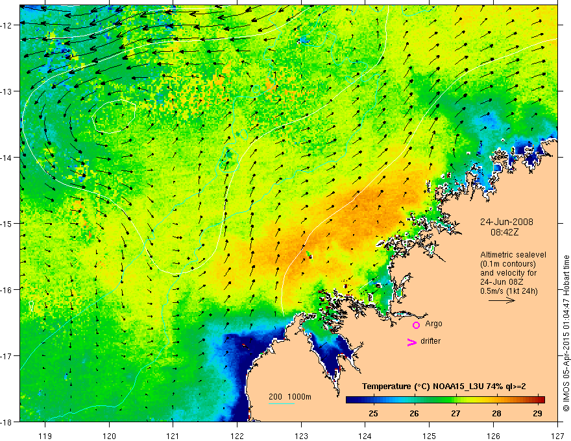Click the longitude axis label 119
The width and height of the screenshot is (571, 441).
(x=45, y=436)
